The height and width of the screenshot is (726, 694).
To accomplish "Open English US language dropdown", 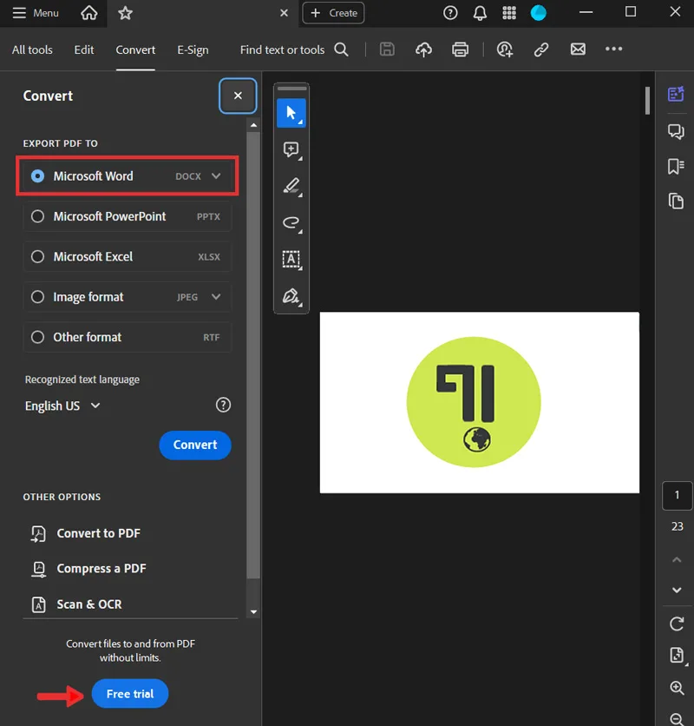I will (62, 406).
